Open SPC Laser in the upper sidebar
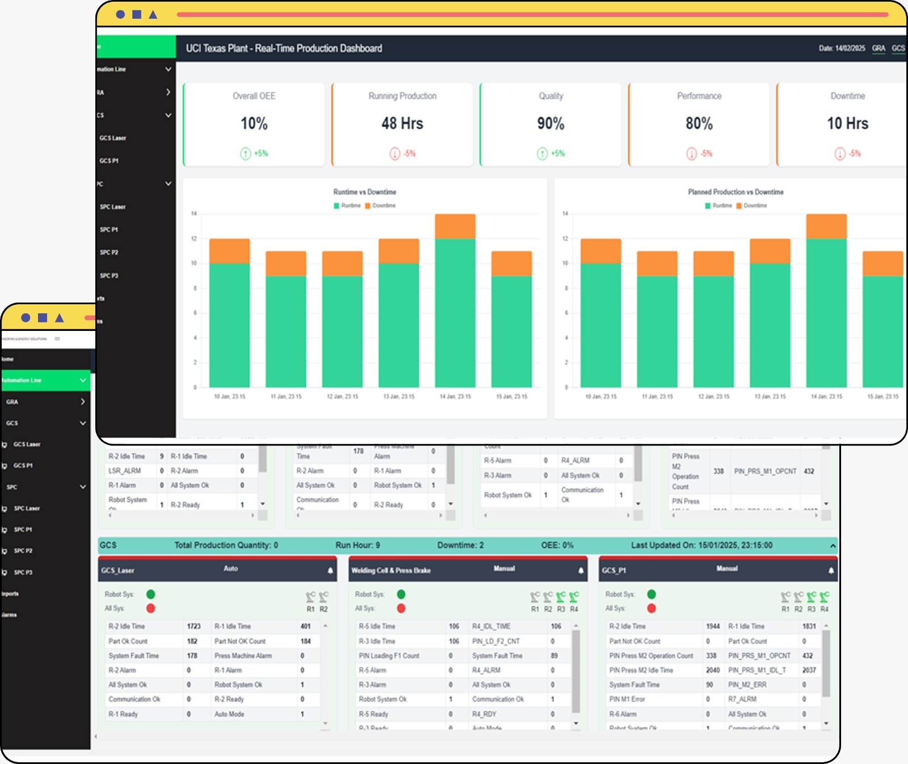Image resolution: width=908 pixels, height=764 pixels. pyautogui.click(x=113, y=207)
